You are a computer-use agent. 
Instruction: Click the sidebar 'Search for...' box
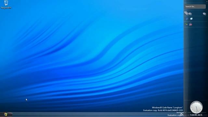tap(195, 6)
